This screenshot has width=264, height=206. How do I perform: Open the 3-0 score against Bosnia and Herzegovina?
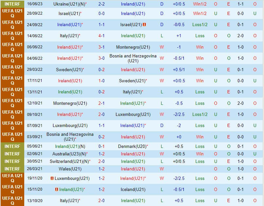[x=102, y=58]
